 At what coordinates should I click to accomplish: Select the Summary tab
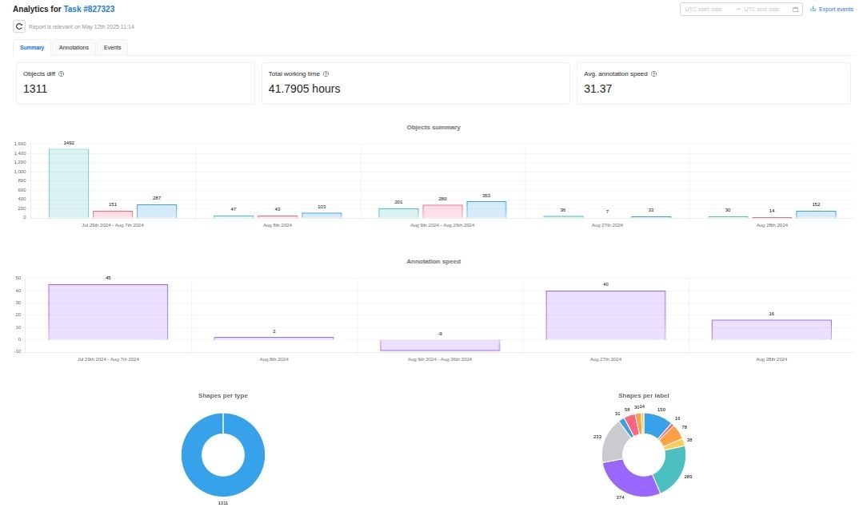click(x=32, y=48)
